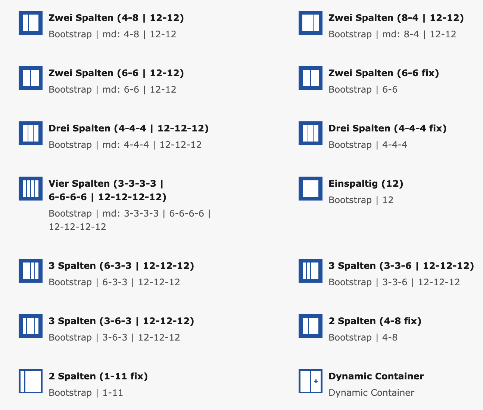Choose the 2 Spalten (4-8 fix) icon
This screenshot has width=483, height=410.
coord(311,326)
